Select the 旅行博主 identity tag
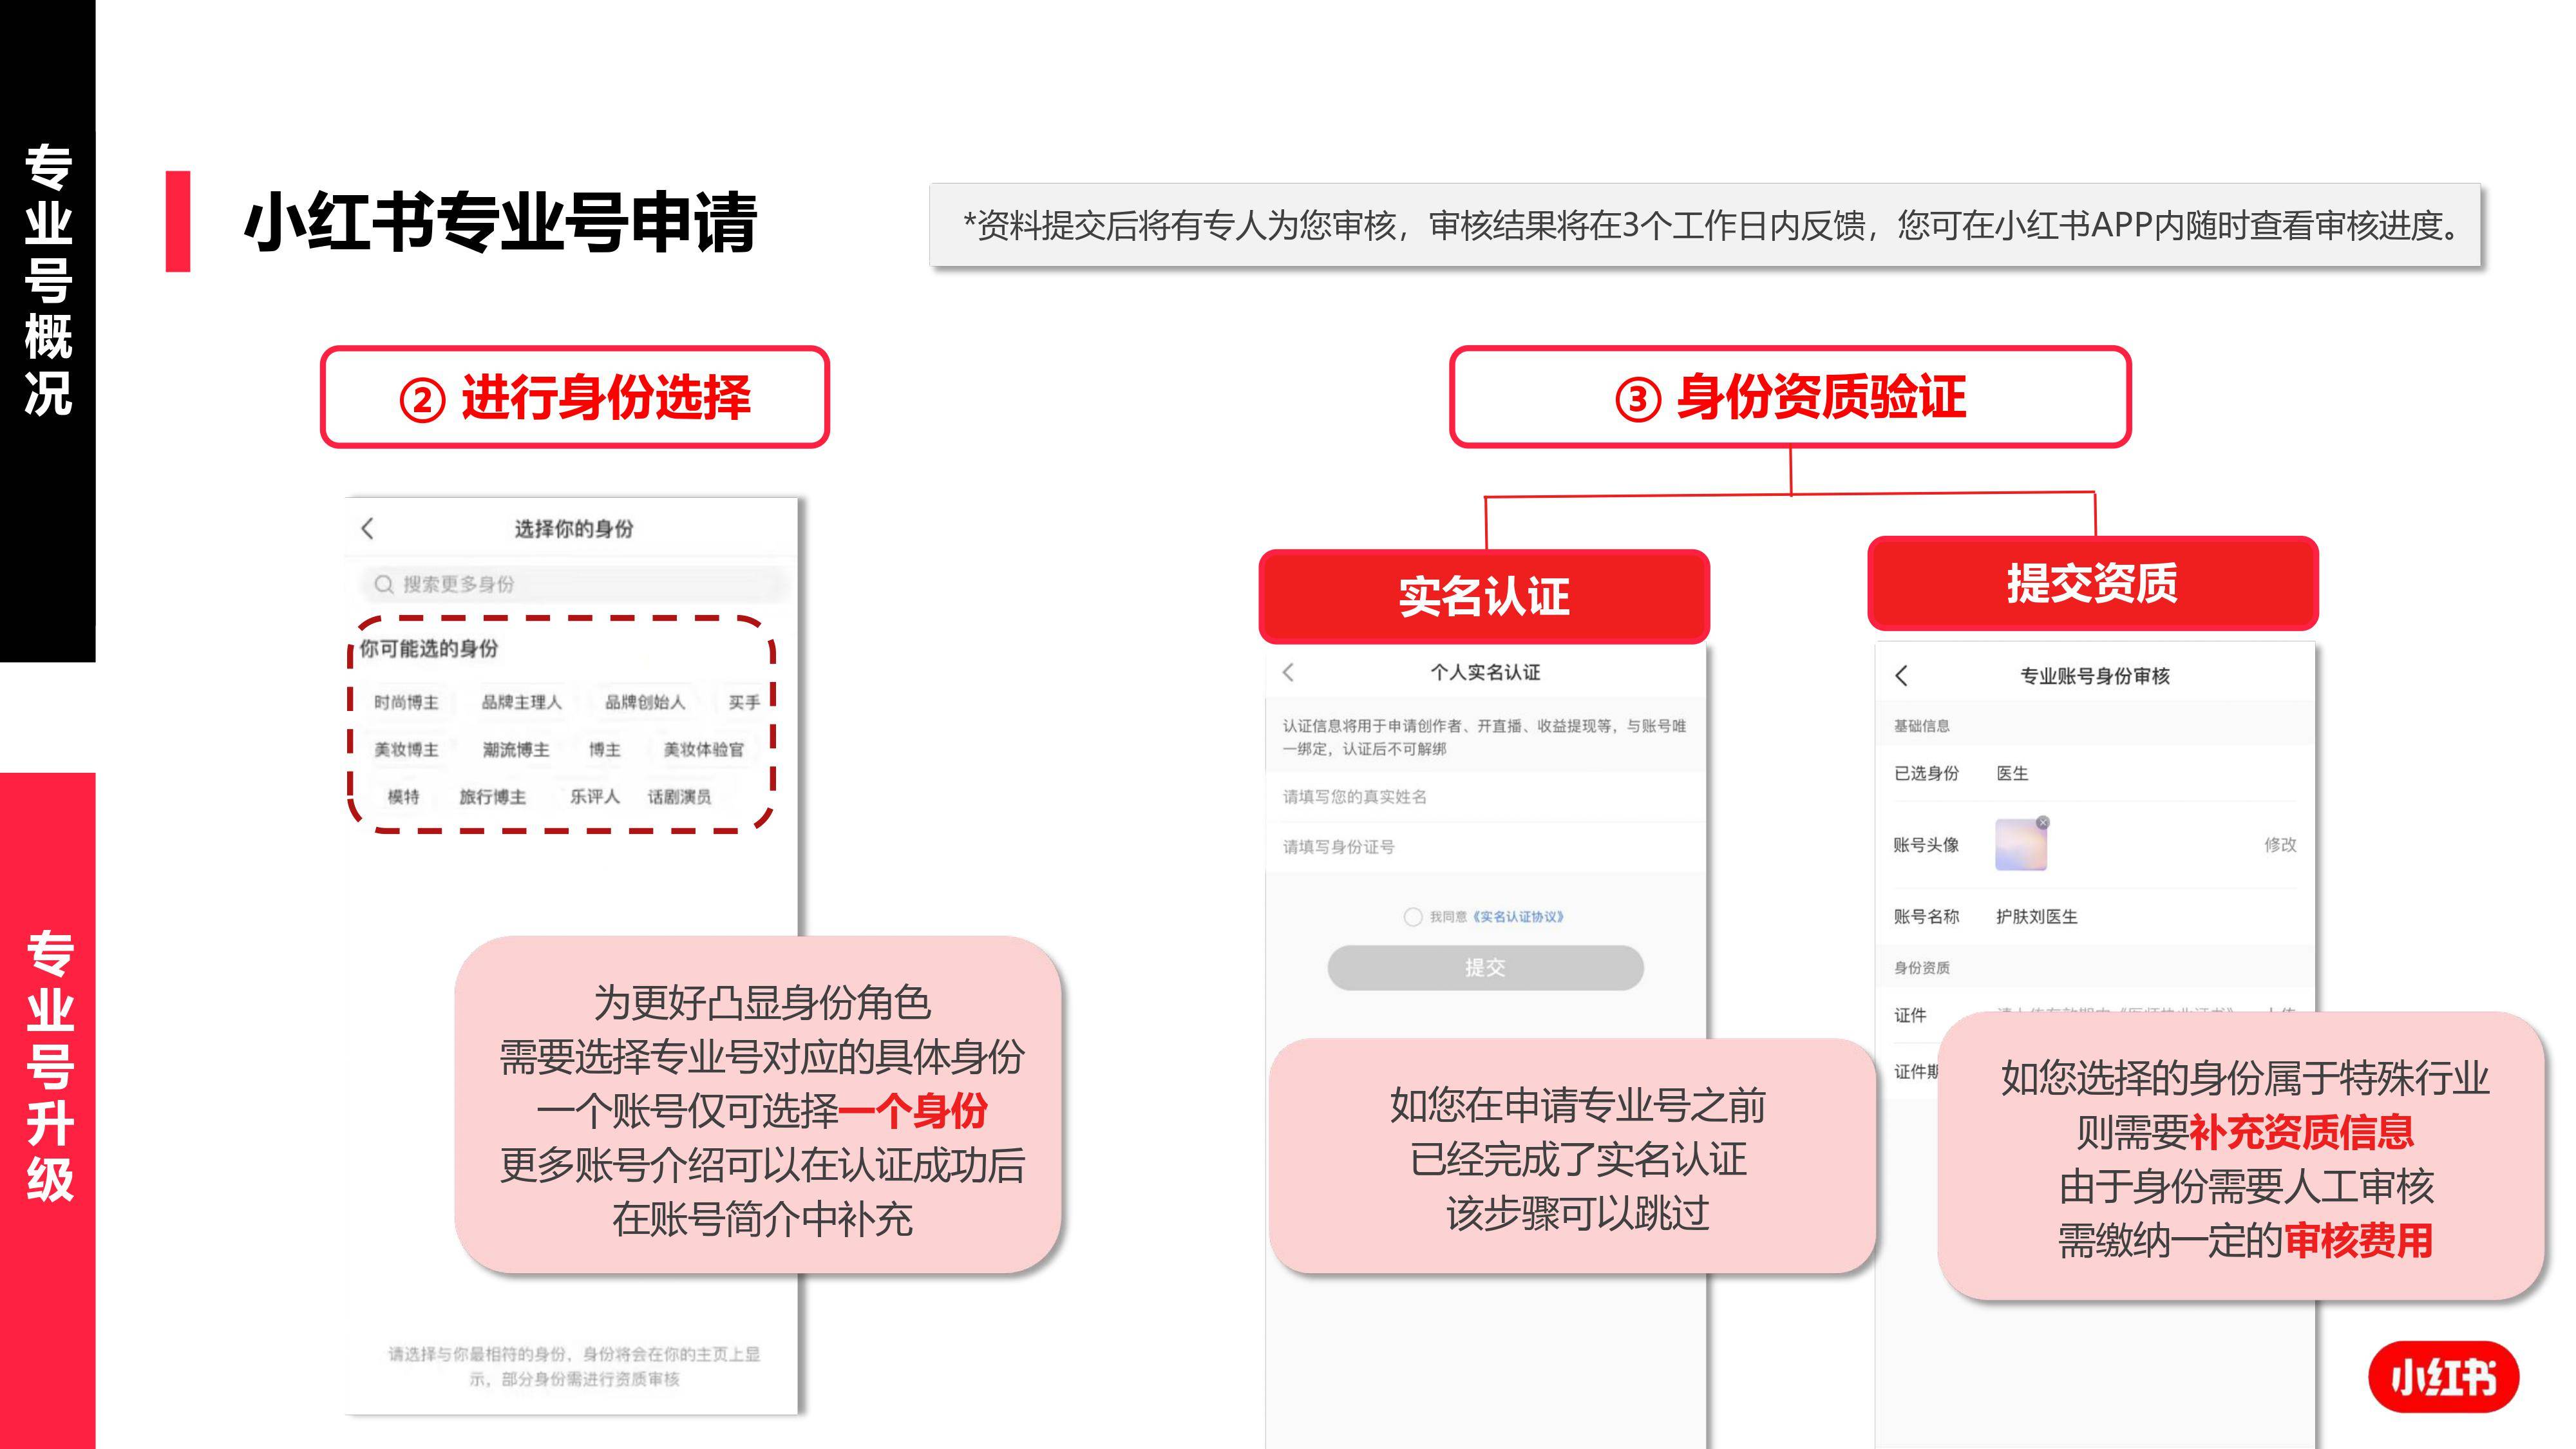 [492, 796]
